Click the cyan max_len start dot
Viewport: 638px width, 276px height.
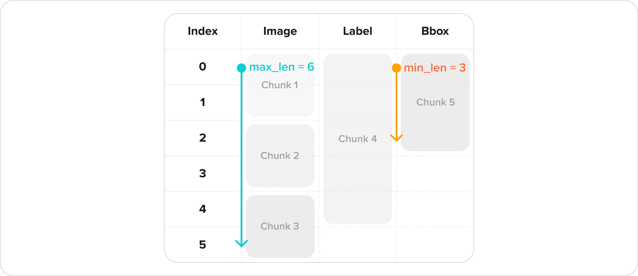[x=241, y=68]
